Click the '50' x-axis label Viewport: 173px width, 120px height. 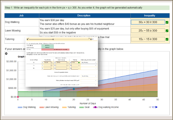(157, 100)
